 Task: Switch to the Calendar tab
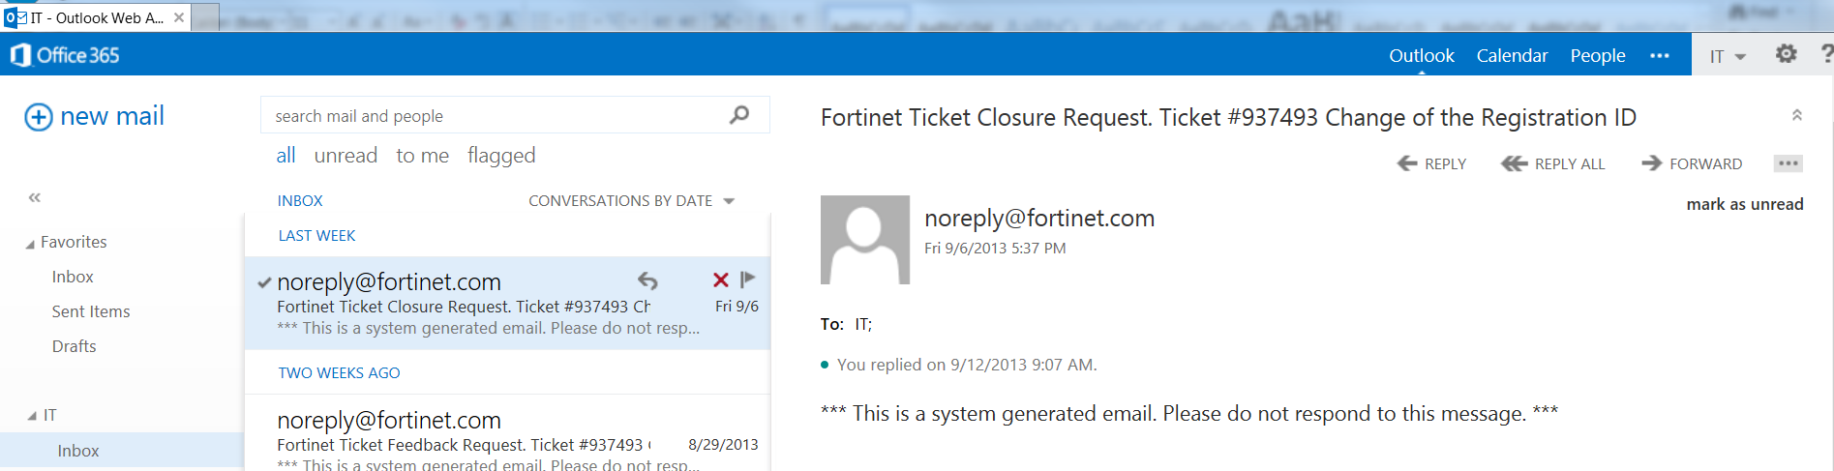pos(1512,56)
